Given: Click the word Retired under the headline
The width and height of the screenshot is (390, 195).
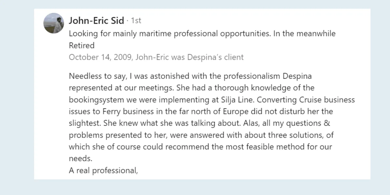Looking at the screenshot, I should click(82, 45).
